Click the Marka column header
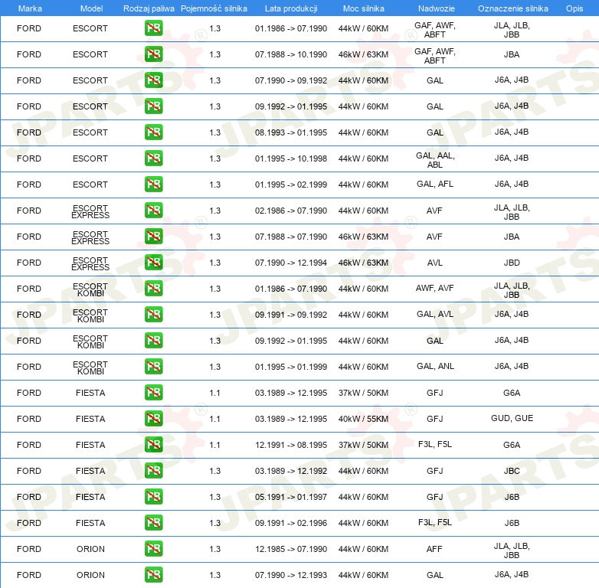Viewport: 599px width, 588px height. pyautogui.click(x=30, y=8)
